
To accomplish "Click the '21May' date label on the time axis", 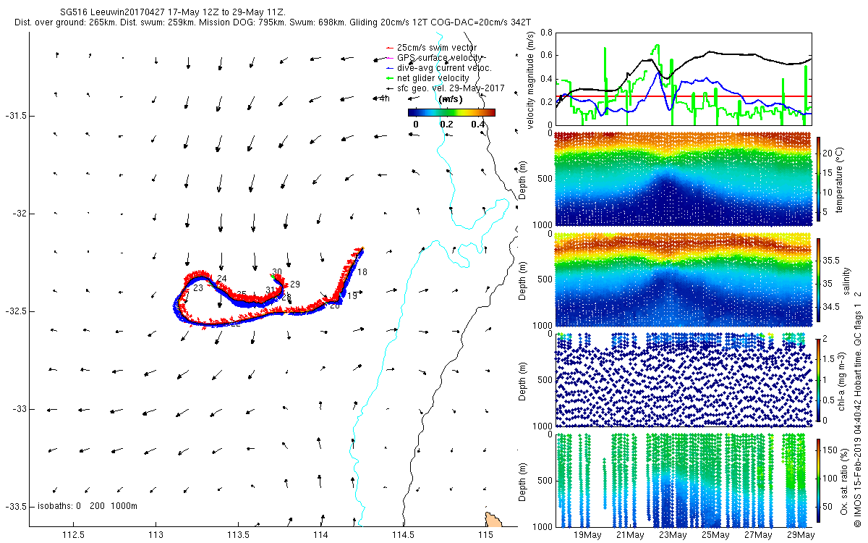I will click(630, 535).
